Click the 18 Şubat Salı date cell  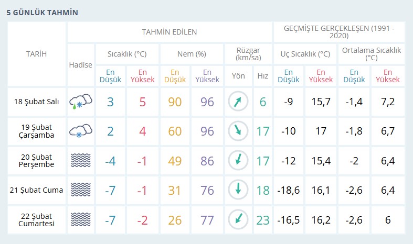[x=37, y=102]
